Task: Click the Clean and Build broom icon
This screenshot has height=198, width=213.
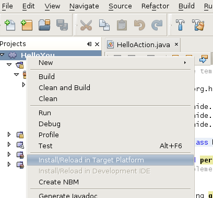Action: pyautogui.click(x=198, y=25)
